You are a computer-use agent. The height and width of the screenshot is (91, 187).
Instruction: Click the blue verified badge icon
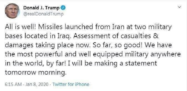pos(63,8)
